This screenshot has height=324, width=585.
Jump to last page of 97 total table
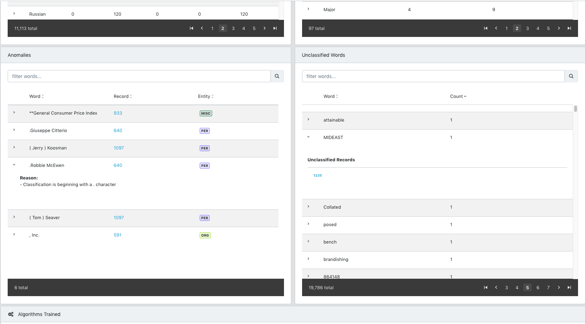click(x=569, y=28)
